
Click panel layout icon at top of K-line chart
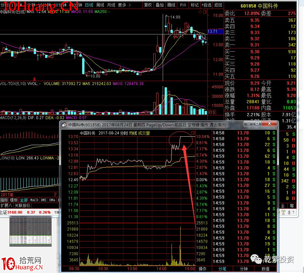point(205,12)
